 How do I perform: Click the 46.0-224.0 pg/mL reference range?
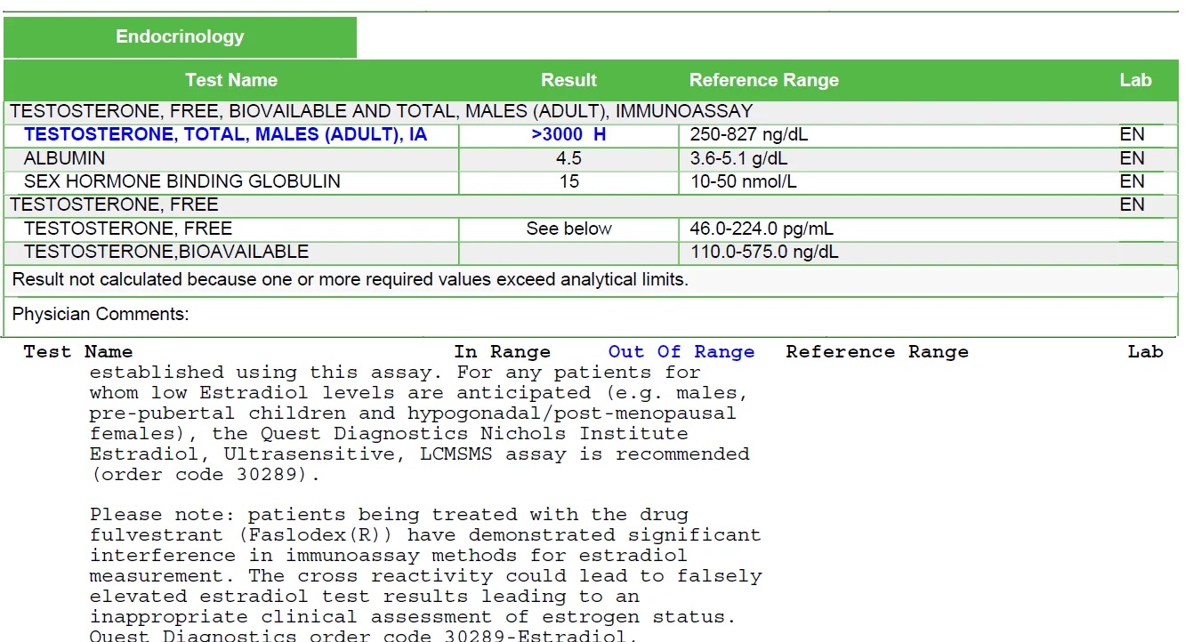[762, 229]
